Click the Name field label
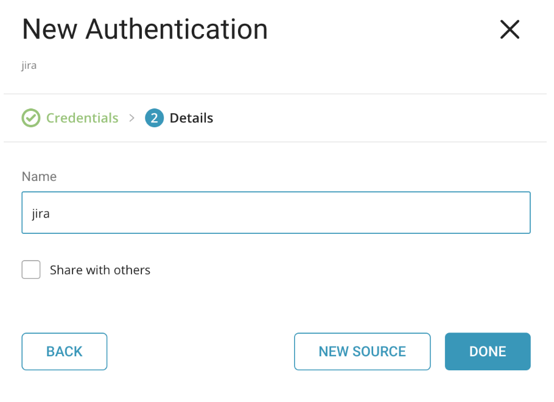554x402 pixels. 39,177
